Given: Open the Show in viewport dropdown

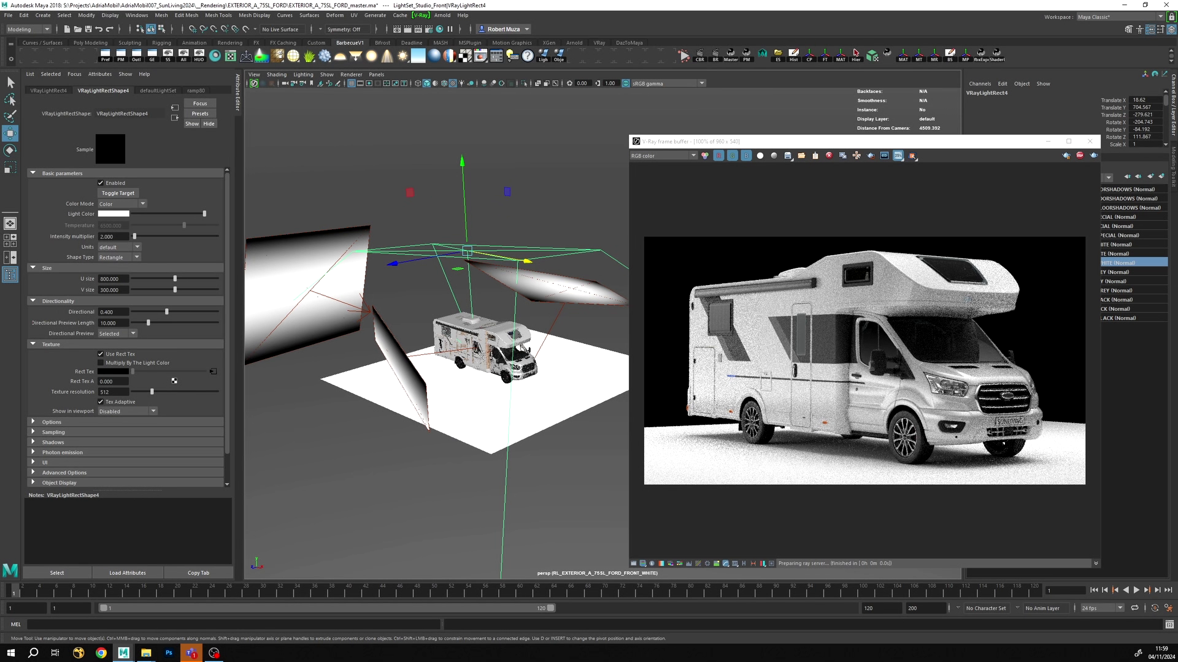Looking at the screenshot, I should 153,411.
